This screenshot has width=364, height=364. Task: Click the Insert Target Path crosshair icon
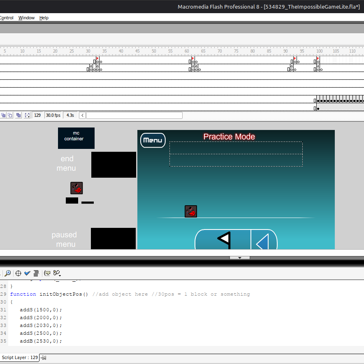pyautogui.click(x=18, y=273)
